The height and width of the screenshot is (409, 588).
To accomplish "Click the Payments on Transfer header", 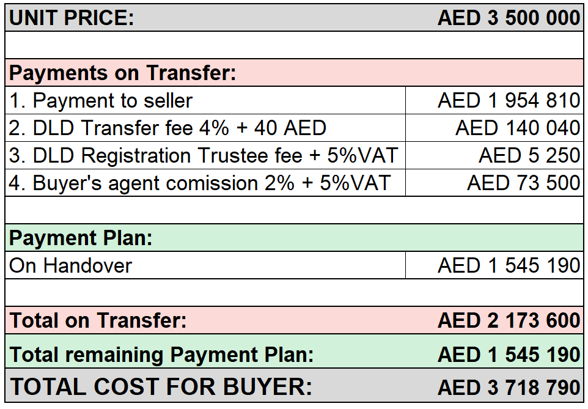I will tap(122, 73).
